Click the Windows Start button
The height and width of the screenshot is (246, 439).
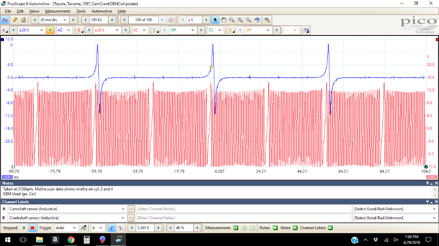7,239
